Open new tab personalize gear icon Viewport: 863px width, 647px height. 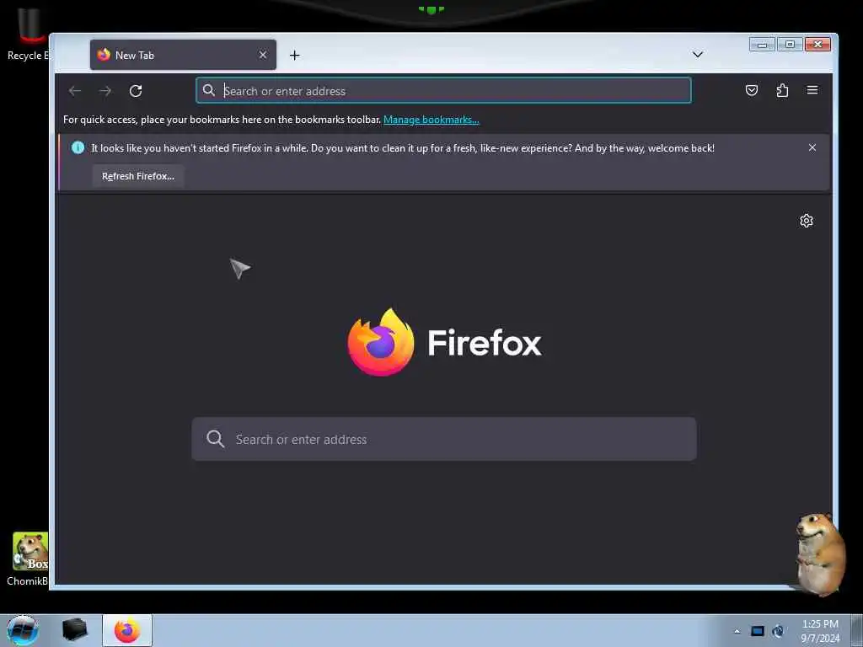pyautogui.click(x=807, y=221)
